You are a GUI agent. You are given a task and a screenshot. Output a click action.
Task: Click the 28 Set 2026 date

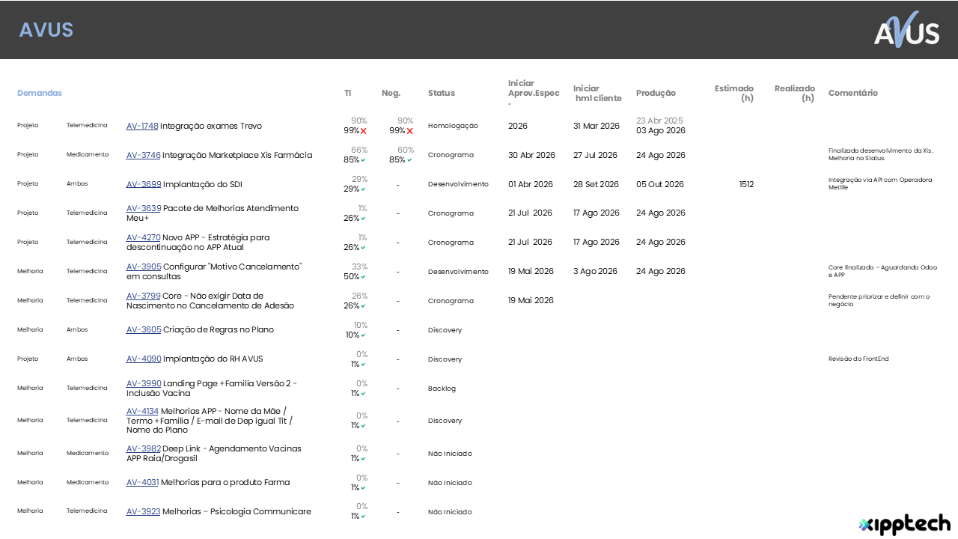[597, 184]
